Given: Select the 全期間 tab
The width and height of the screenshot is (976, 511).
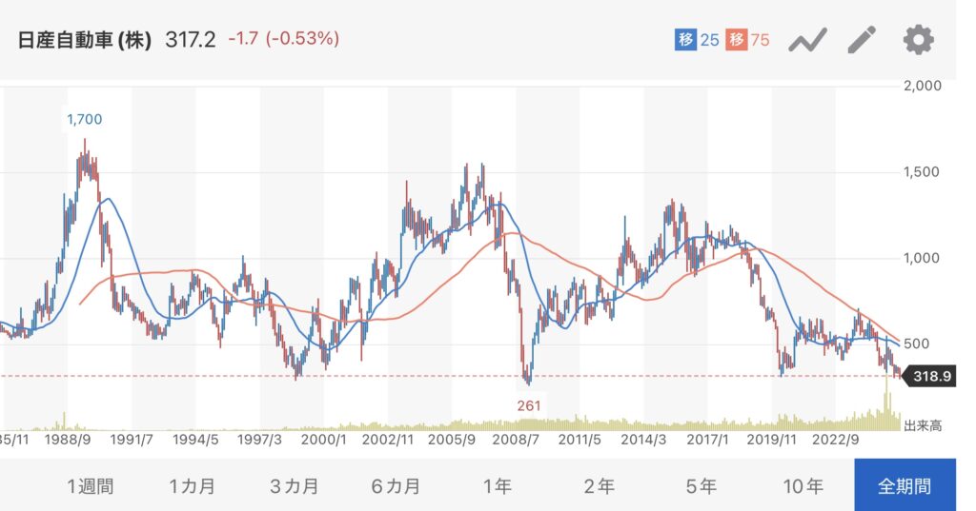Looking at the screenshot, I should 905,485.
